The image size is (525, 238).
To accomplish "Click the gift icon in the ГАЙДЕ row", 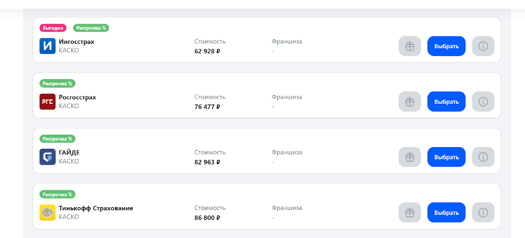I will tap(409, 157).
